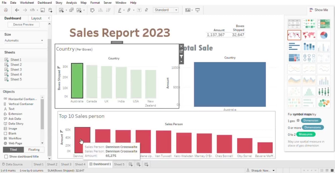Click sort icon on Boxes Shipped axis

59,67
